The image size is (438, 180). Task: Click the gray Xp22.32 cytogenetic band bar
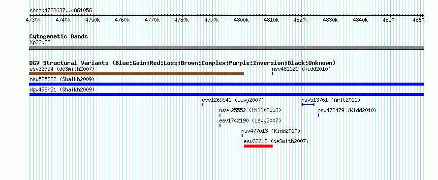226,48
